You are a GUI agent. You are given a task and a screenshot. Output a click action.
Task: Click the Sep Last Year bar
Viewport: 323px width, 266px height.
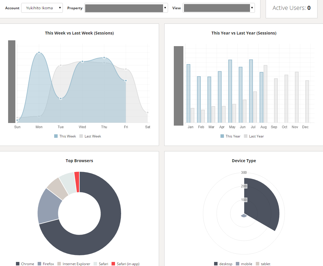click(x=276, y=101)
